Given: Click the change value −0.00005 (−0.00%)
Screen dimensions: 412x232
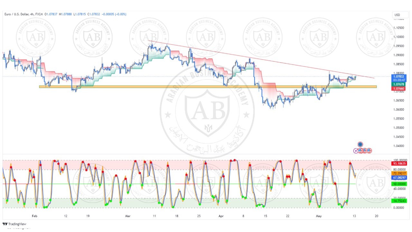Looking at the screenshot, I should [114, 14].
